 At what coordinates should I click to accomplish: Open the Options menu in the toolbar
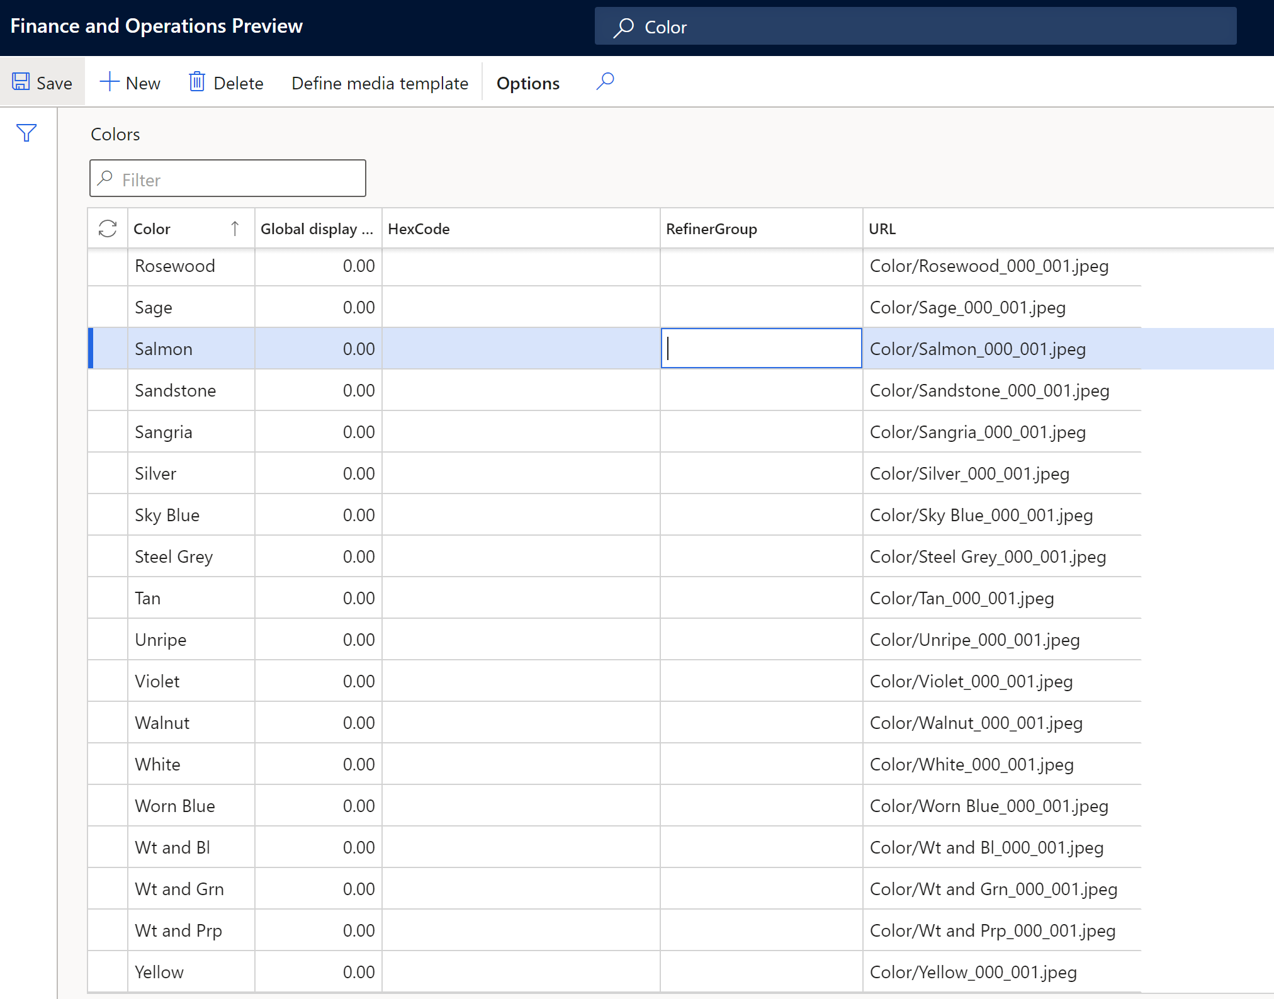tap(529, 82)
